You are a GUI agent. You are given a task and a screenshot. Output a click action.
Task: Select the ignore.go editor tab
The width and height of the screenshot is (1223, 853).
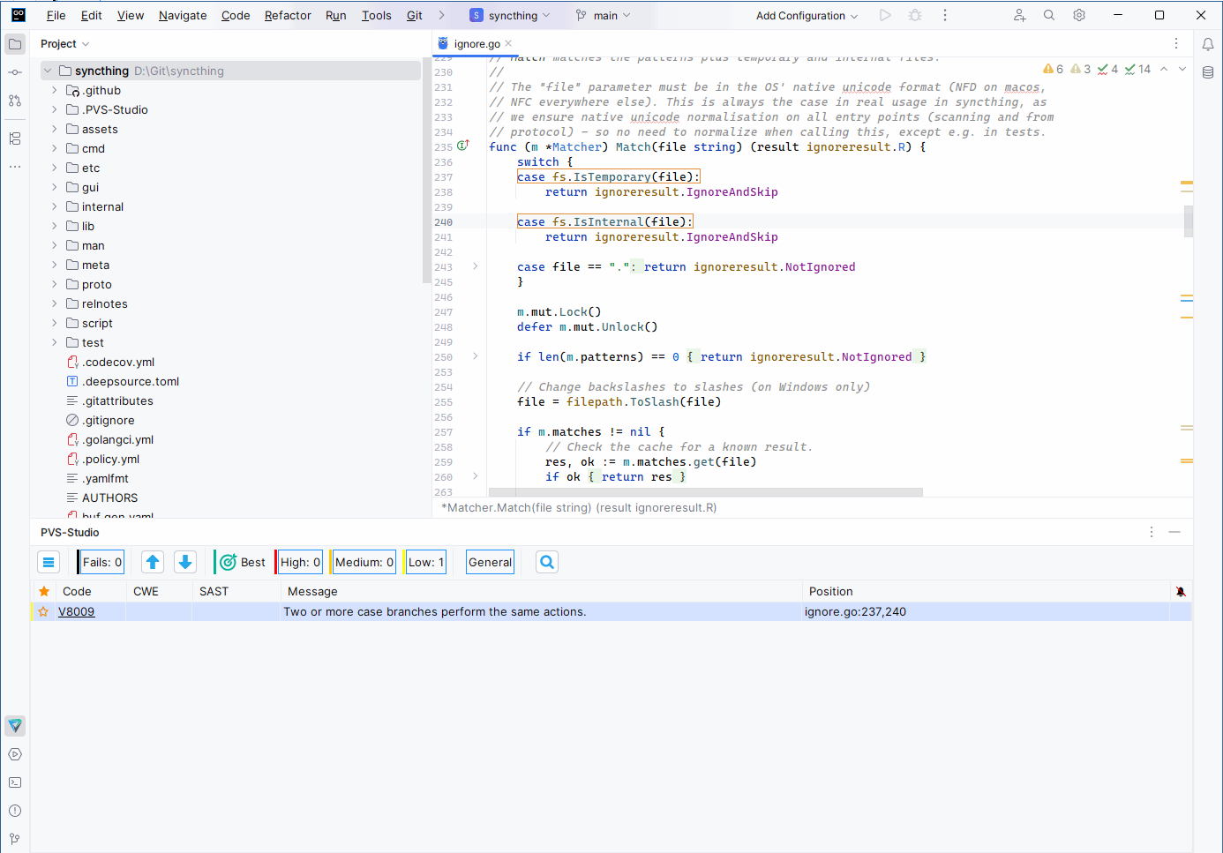pyautogui.click(x=476, y=44)
